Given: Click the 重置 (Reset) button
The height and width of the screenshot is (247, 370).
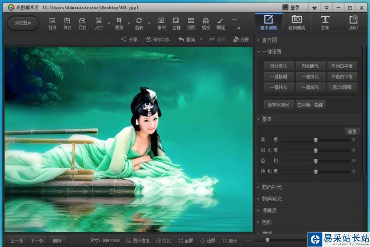Looking at the screenshot, I should 352,132.
